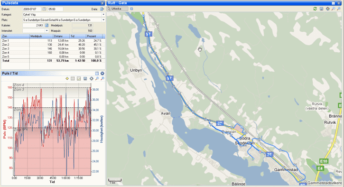The image size is (344, 187).
Task: Click the Kalorier input field
Action: 33,26
